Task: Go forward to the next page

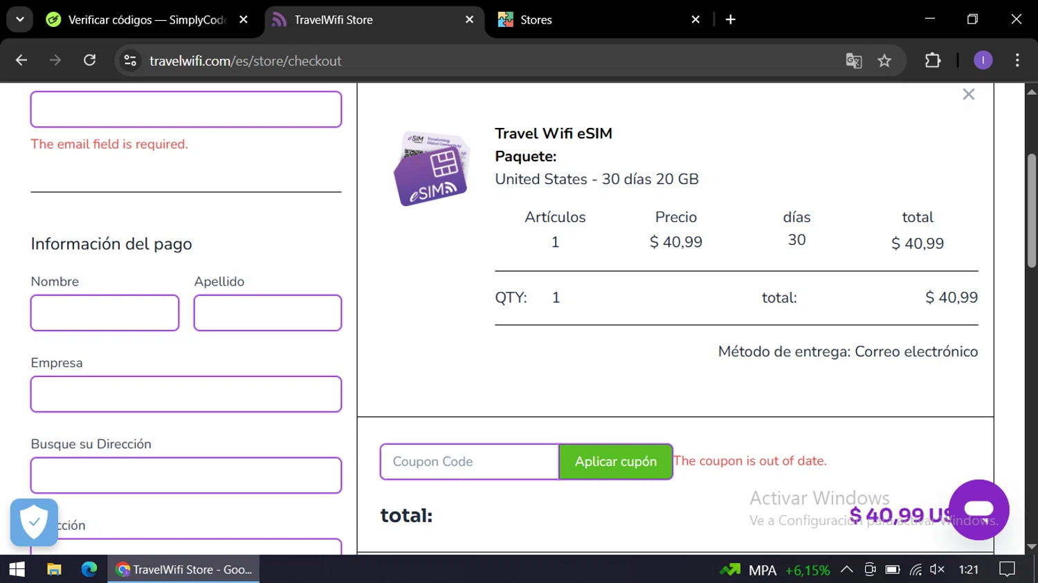Action: (55, 61)
